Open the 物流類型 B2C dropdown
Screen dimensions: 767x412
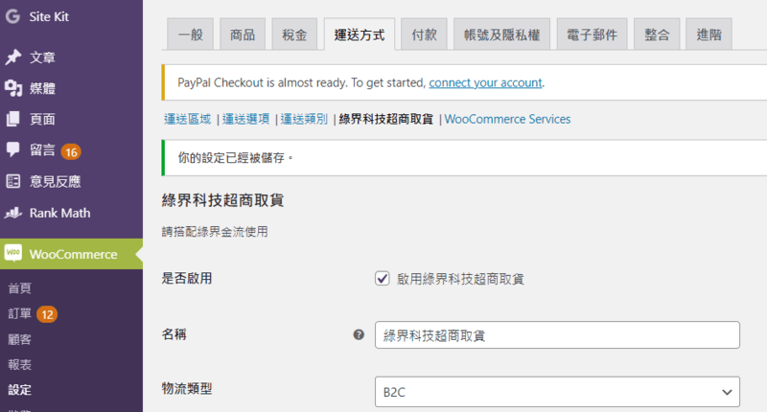556,392
